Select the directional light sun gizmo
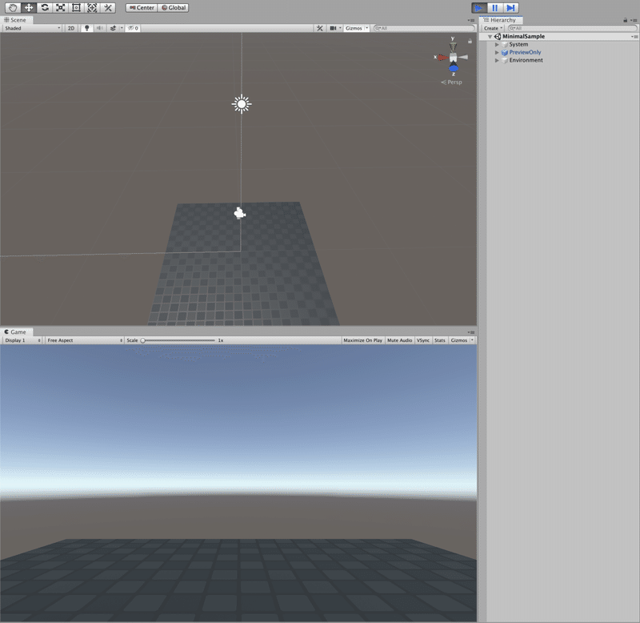 (x=242, y=104)
